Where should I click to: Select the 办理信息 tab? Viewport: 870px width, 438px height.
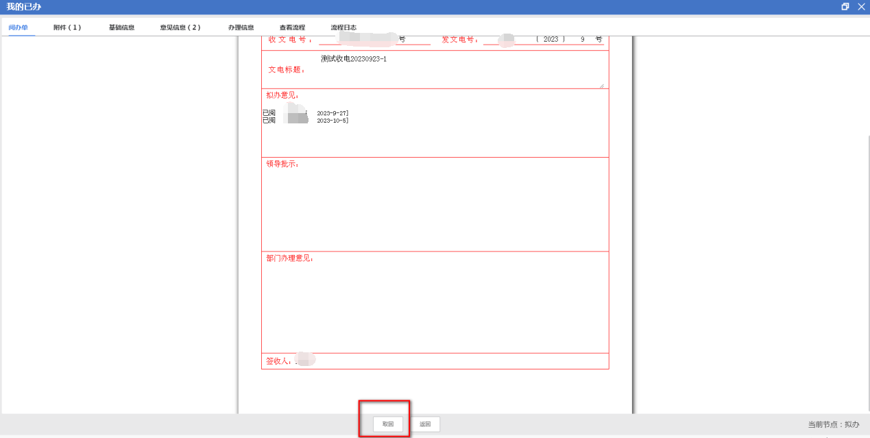click(241, 27)
